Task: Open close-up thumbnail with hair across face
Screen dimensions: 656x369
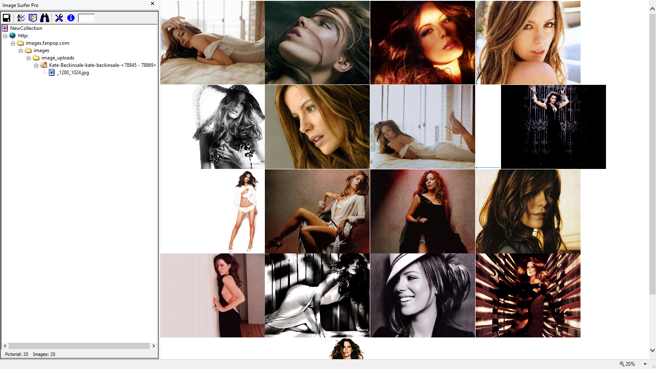Action: 317,43
